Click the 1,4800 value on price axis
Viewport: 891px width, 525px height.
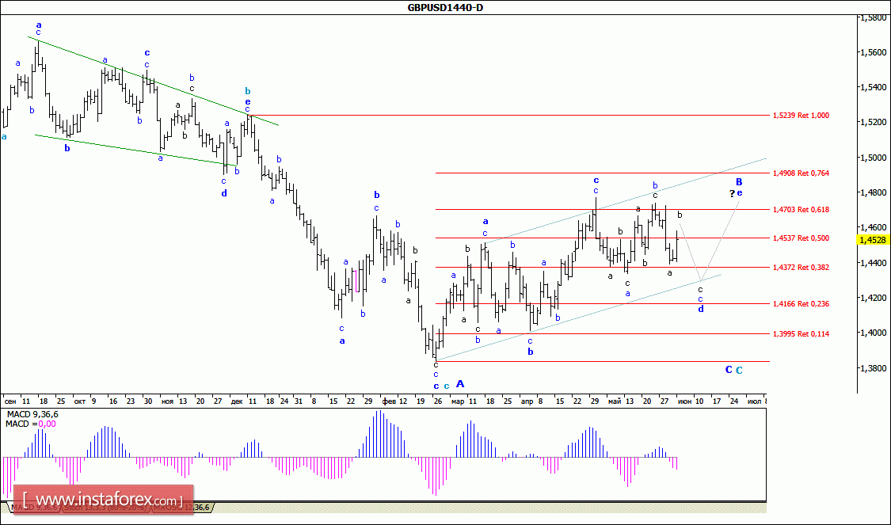point(874,192)
